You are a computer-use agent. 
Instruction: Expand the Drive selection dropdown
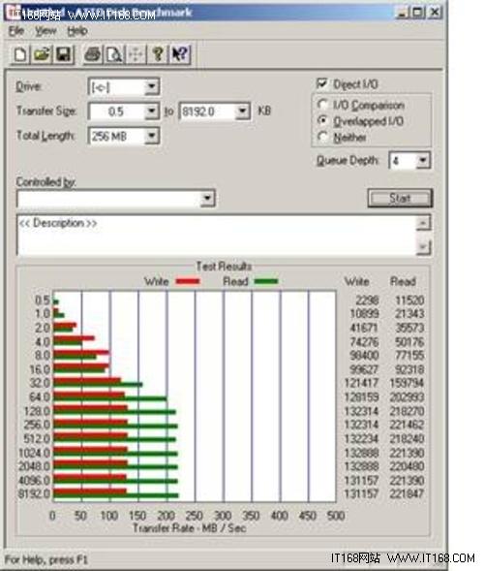coord(151,87)
